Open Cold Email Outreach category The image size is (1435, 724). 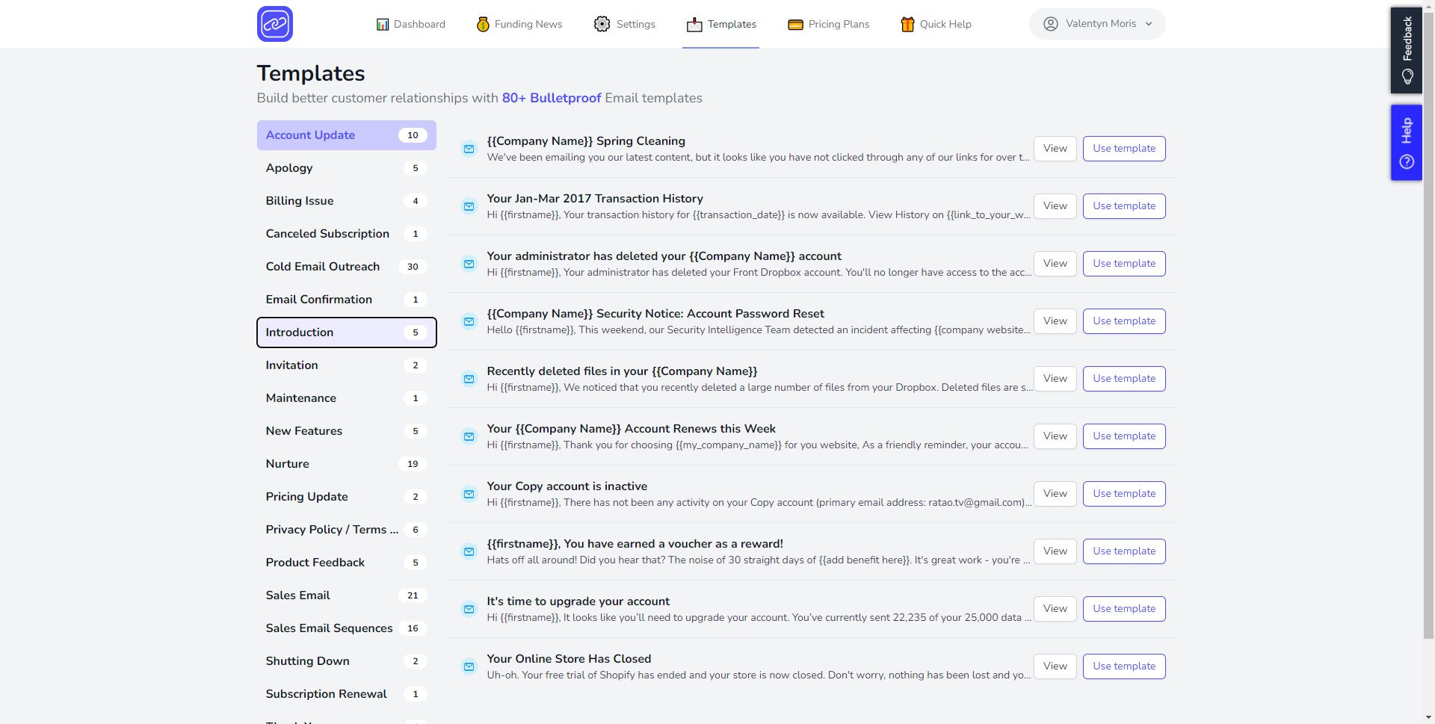346,267
